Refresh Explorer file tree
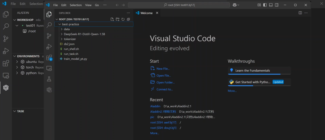The height and width of the screenshot is (140, 325). tap(123, 19)
